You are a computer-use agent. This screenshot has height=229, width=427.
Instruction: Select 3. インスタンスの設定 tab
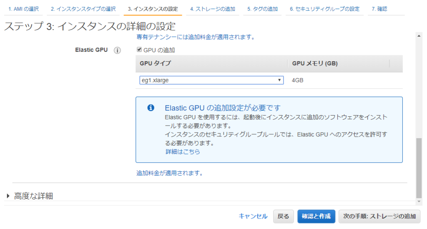coord(153,9)
